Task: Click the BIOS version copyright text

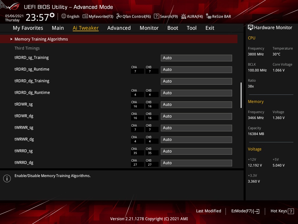Action: click(x=149, y=219)
